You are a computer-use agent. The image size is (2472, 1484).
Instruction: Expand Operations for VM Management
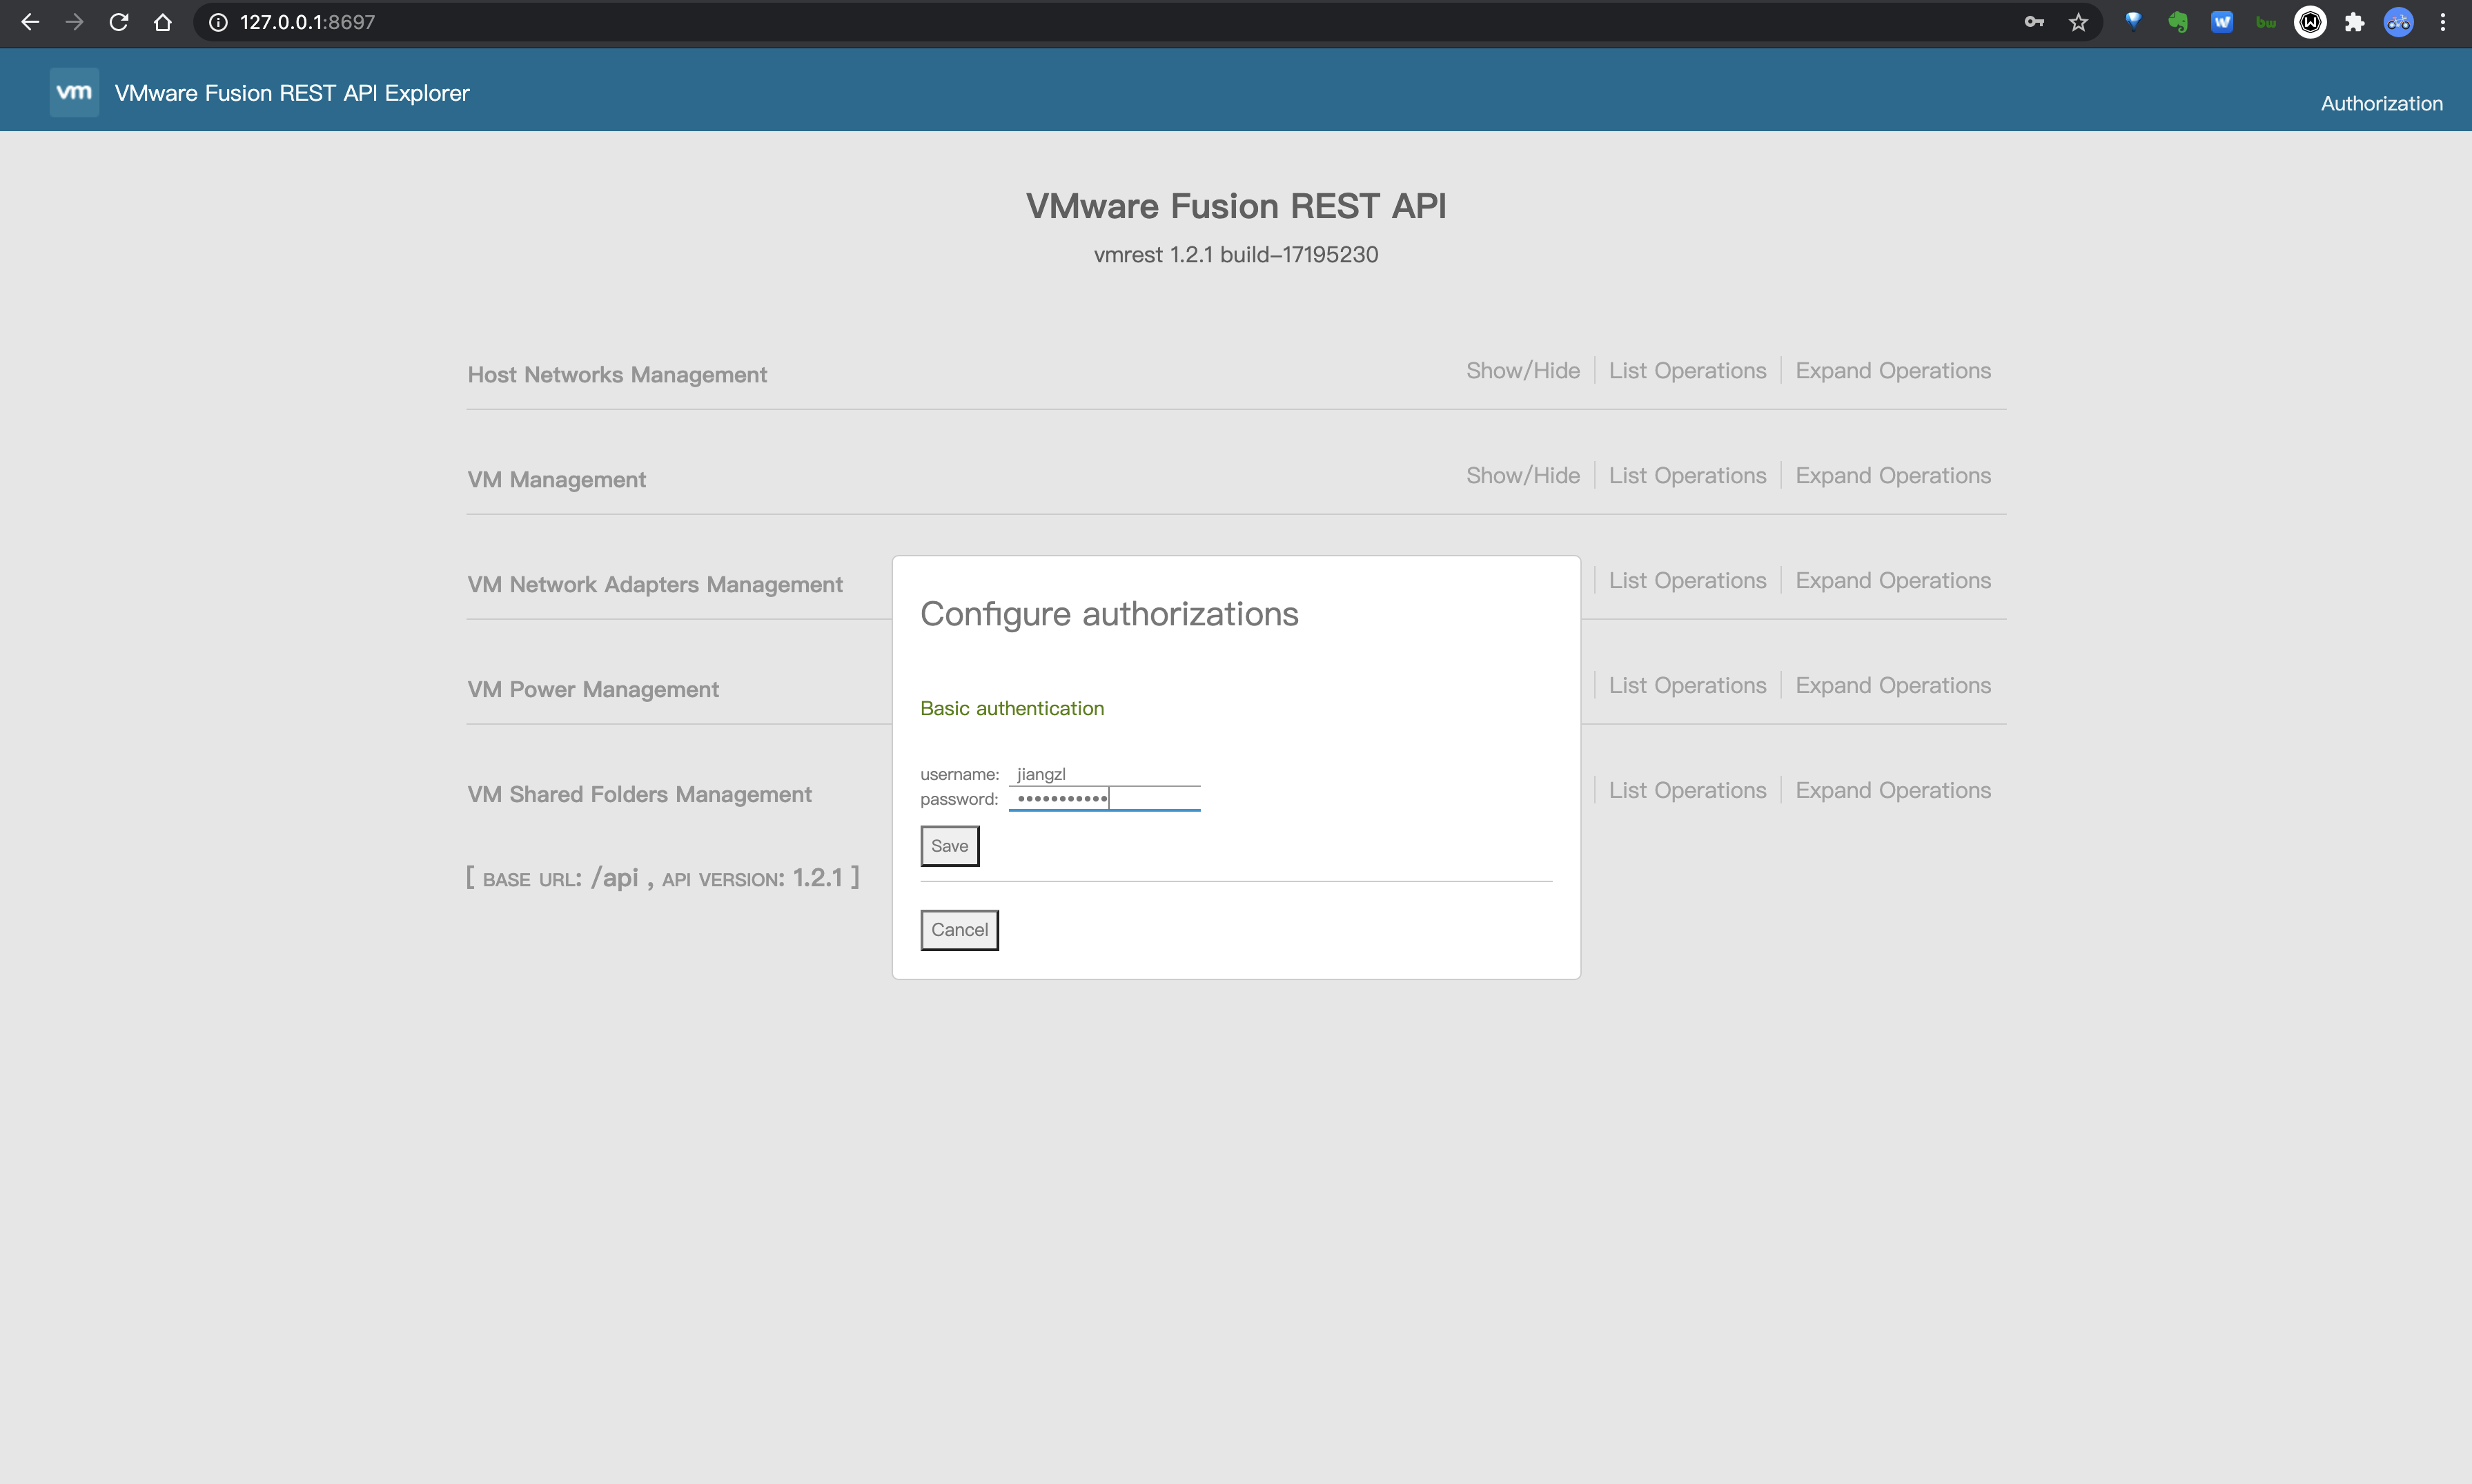[x=1893, y=475]
